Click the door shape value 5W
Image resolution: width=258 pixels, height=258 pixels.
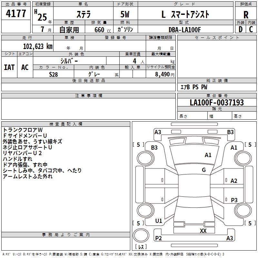[x=125, y=14]
